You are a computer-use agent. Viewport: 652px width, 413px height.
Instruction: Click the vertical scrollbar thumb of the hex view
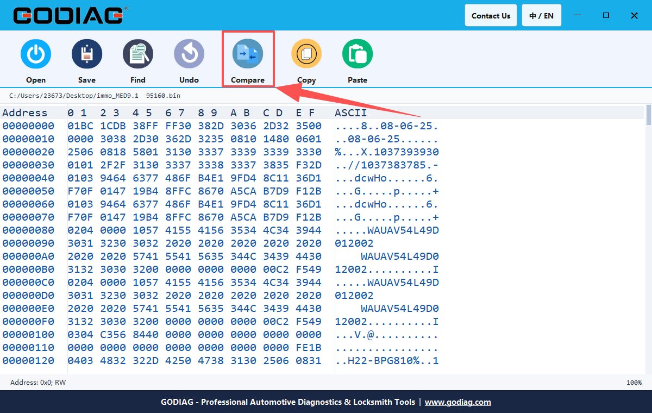[648, 115]
